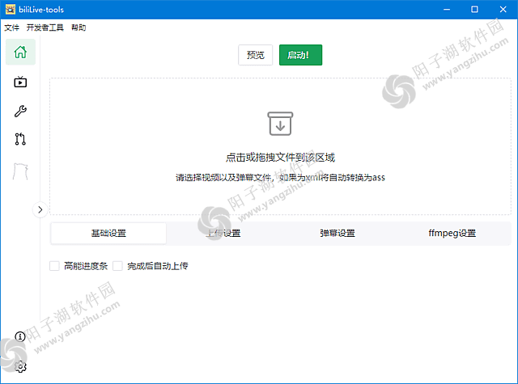
Task: Open the Home page sidebar icon
Action: tap(20, 52)
